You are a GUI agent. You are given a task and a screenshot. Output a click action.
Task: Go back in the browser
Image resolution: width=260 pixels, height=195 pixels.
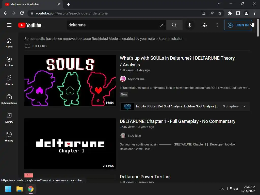[x=6, y=13]
